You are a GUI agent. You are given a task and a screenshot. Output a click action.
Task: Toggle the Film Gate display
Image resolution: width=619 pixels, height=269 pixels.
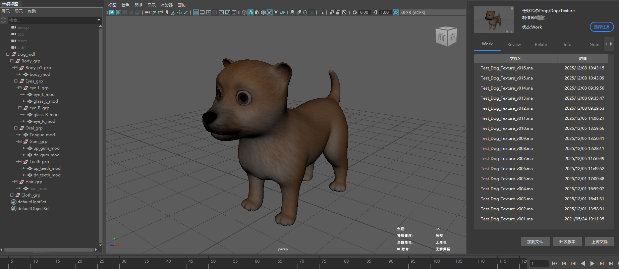click(202, 12)
